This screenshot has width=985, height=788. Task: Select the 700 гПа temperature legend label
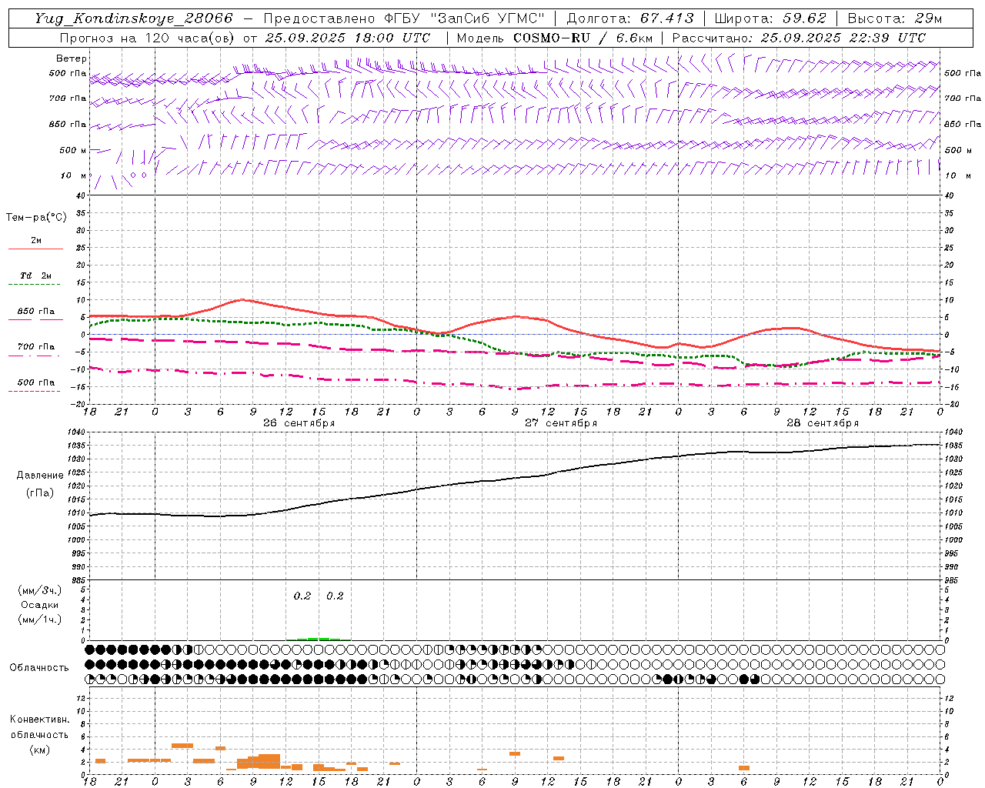pyautogui.click(x=36, y=347)
